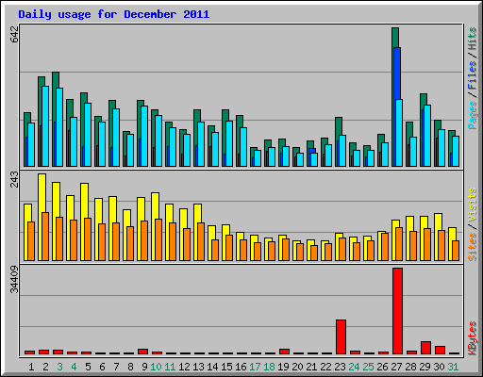Select green weekend day 18 label
Viewport: 483px width, 377px height.
269,367
